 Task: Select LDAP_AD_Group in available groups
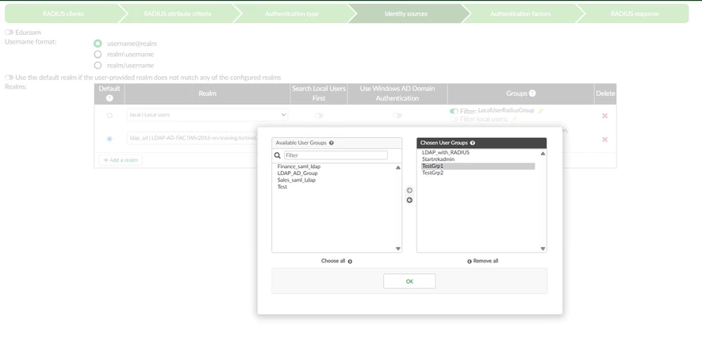click(x=297, y=173)
